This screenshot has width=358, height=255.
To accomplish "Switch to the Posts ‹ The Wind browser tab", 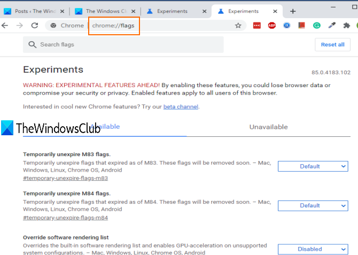I will tap(34, 11).
